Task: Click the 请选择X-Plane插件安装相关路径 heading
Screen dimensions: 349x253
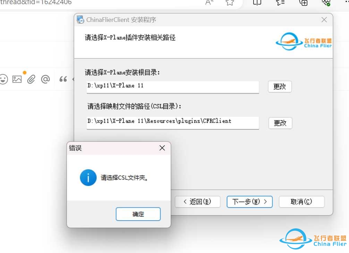Action: [x=130, y=38]
